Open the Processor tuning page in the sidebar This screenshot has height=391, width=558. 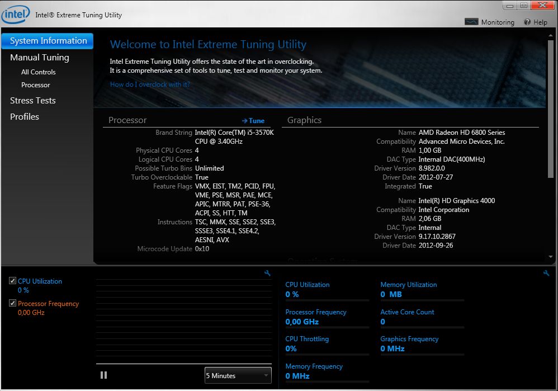[36, 85]
